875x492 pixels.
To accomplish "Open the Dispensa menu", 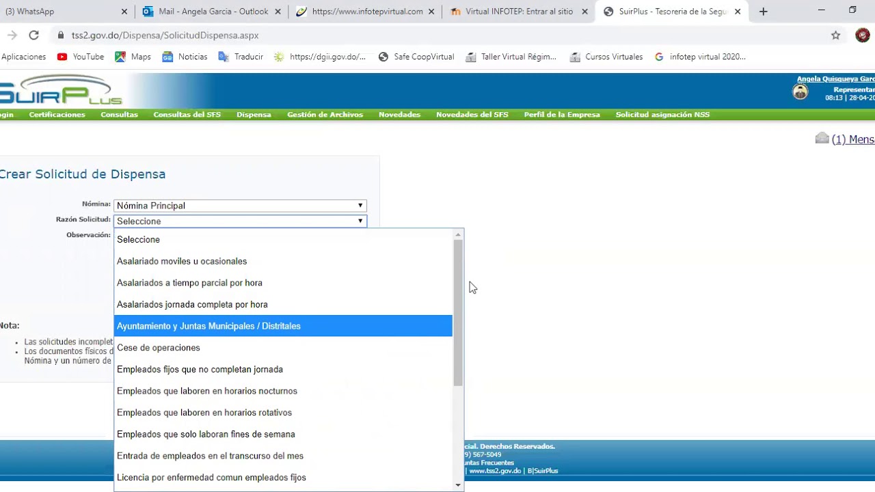I will [254, 115].
